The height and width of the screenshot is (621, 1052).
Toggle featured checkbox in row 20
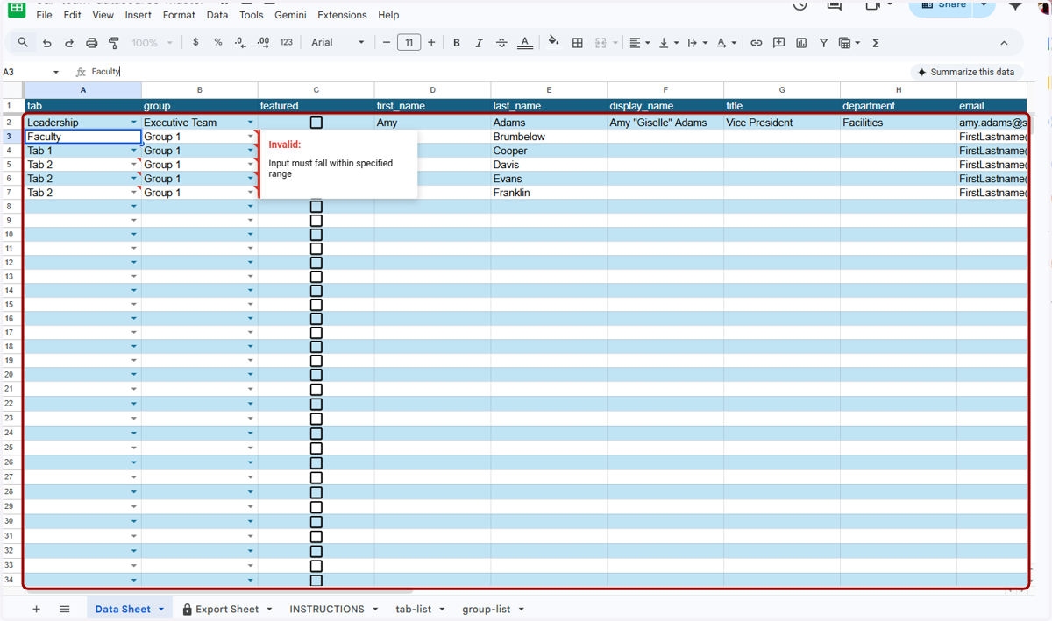tap(316, 375)
